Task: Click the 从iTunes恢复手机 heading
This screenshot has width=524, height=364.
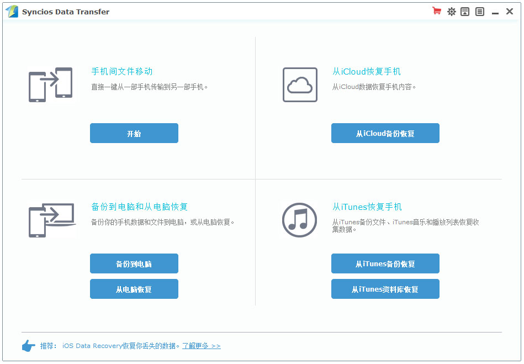Action: [x=367, y=207]
